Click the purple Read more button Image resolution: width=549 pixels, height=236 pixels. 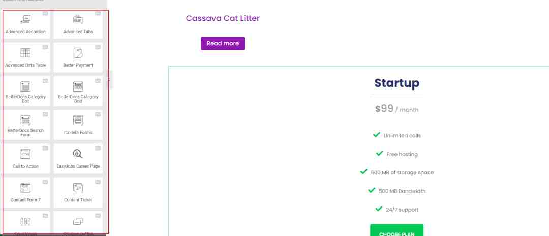(223, 43)
